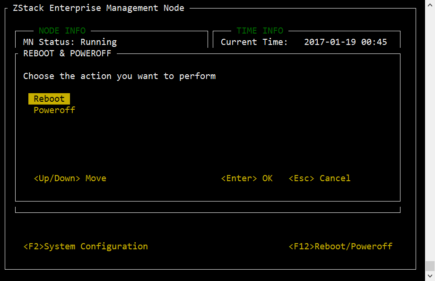Click the ZStack Enterprise Management Node title
435x281 pixels.
[98, 8]
